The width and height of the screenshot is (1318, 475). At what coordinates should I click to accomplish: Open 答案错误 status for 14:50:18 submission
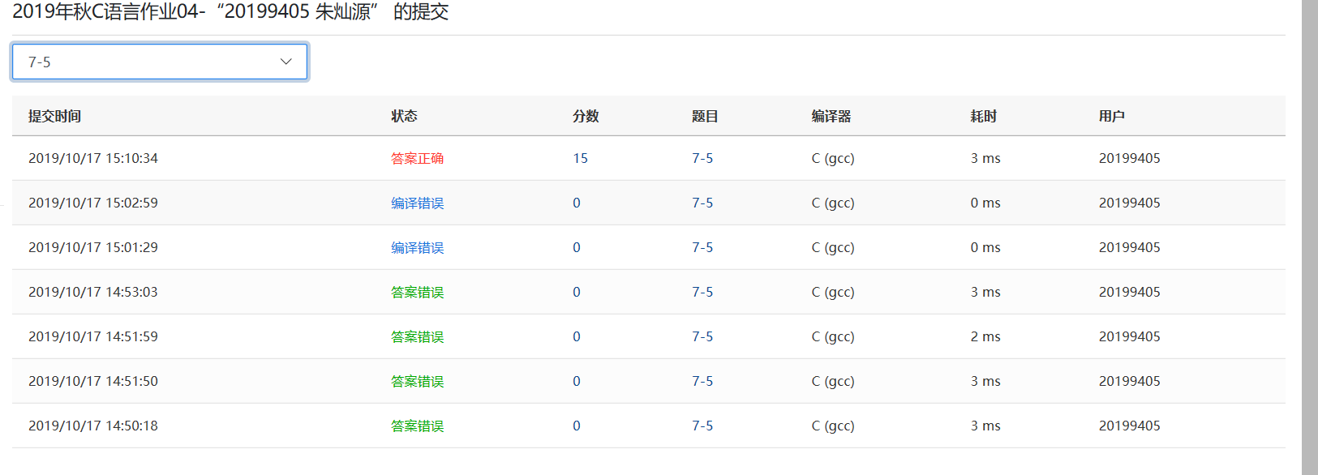[x=417, y=426]
